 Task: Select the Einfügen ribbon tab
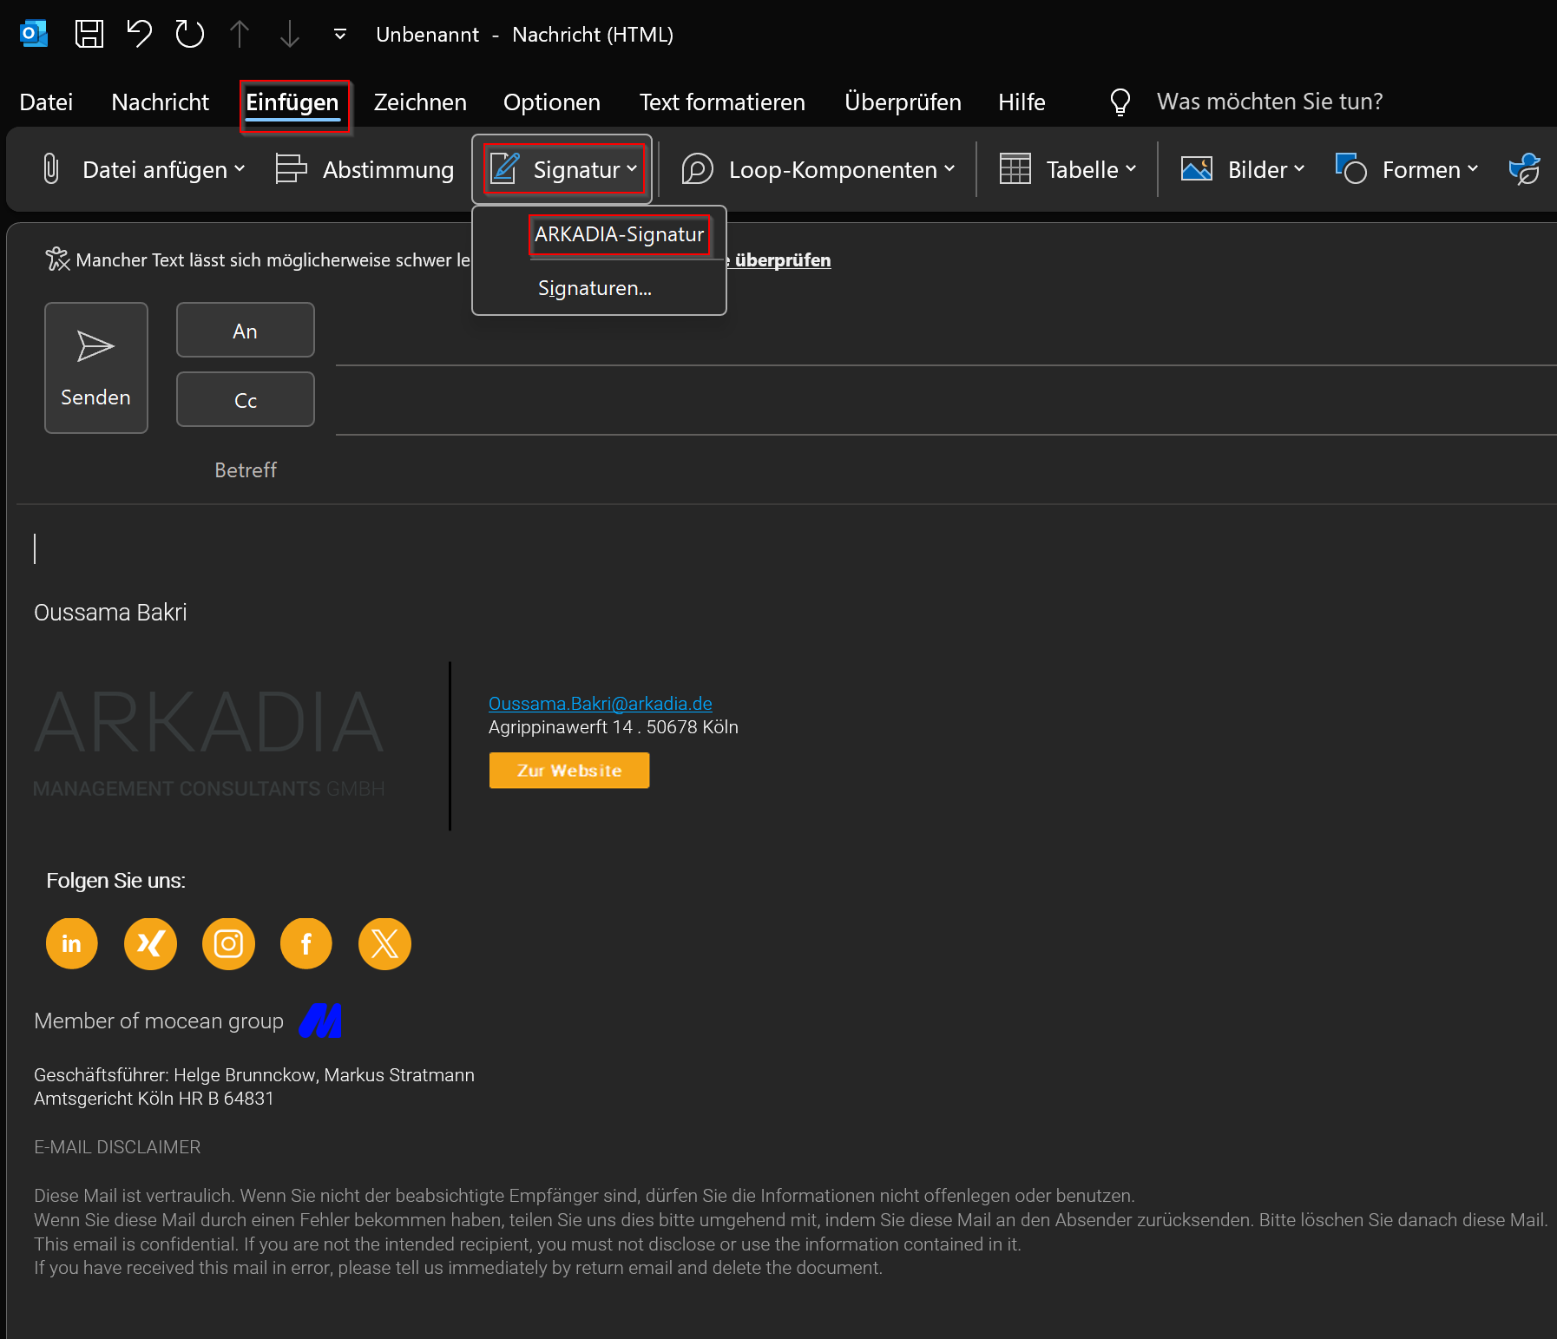coord(292,102)
